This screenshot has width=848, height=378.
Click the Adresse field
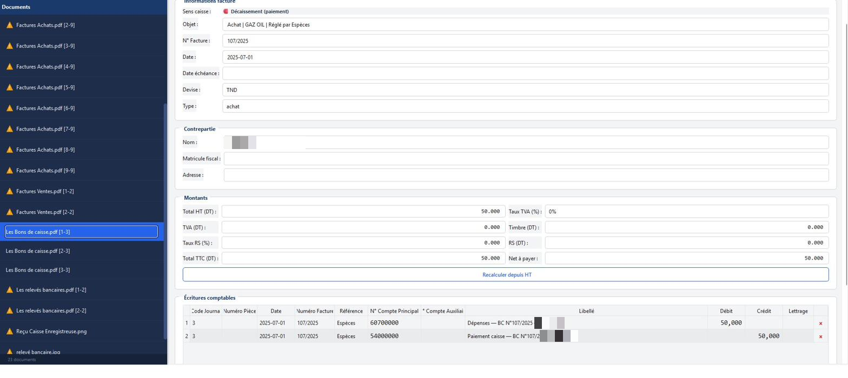526,175
